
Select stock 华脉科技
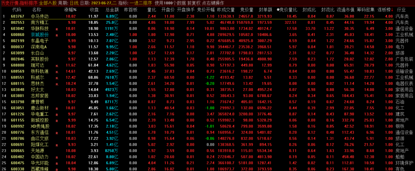(x=40, y=28)
